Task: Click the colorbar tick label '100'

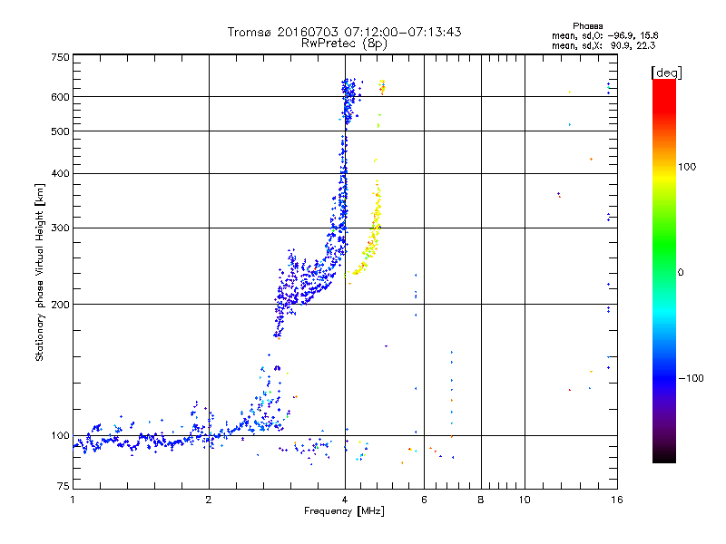Action: tap(687, 167)
